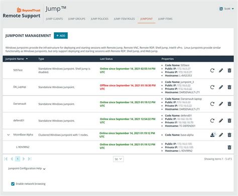Click the Properties column header
The height and width of the screenshot is (196, 238).
pos(168,59)
